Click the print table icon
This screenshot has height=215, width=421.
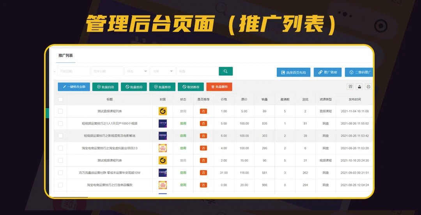click(x=368, y=86)
